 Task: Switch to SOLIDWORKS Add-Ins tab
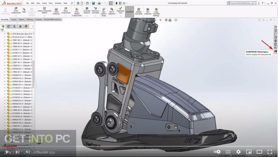52,20
